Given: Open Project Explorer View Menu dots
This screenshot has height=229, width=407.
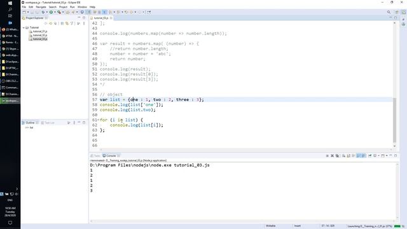Looking at the screenshot, I should (84, 24).
